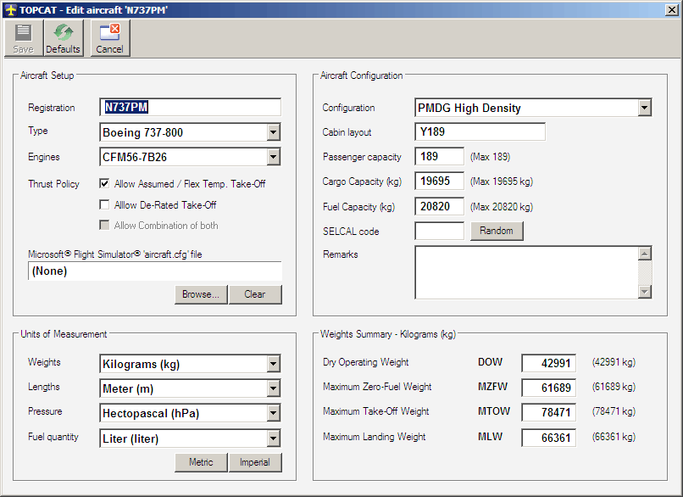Click the Clear button
The height and width of the screenshot is (497, 683).
255,294
